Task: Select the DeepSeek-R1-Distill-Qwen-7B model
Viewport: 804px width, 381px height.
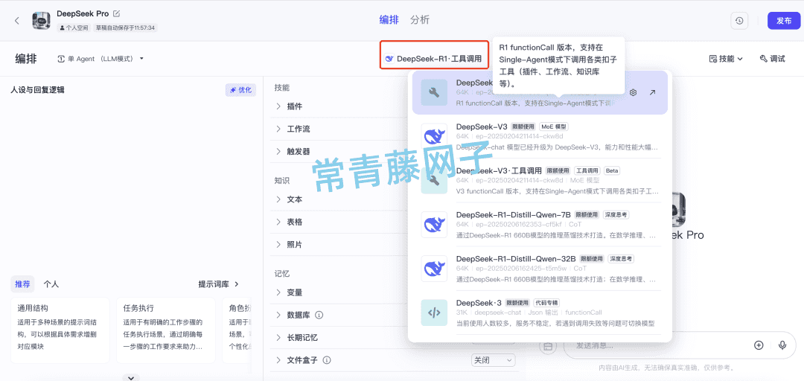Action: (x=540, y=225)
